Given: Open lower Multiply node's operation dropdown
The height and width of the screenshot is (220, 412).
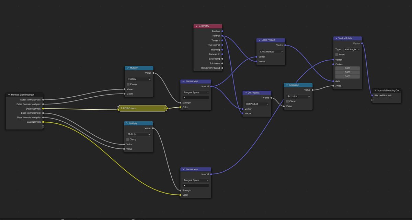Looking at the screenshot, I should point(139,134).
